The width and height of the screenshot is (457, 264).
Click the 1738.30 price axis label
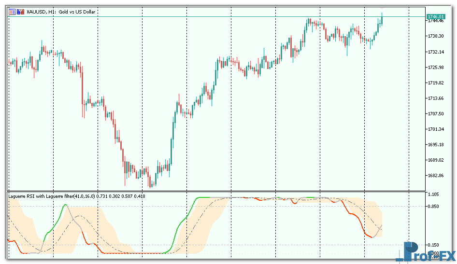pyautogui.click(x=436, y=36)
